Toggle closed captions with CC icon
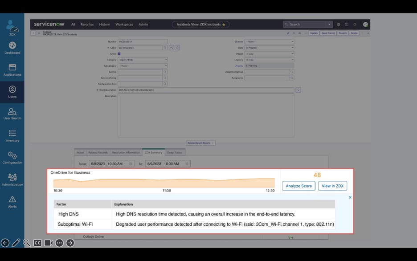This screenshot has width=417, height=261. [x=37, y=243]
